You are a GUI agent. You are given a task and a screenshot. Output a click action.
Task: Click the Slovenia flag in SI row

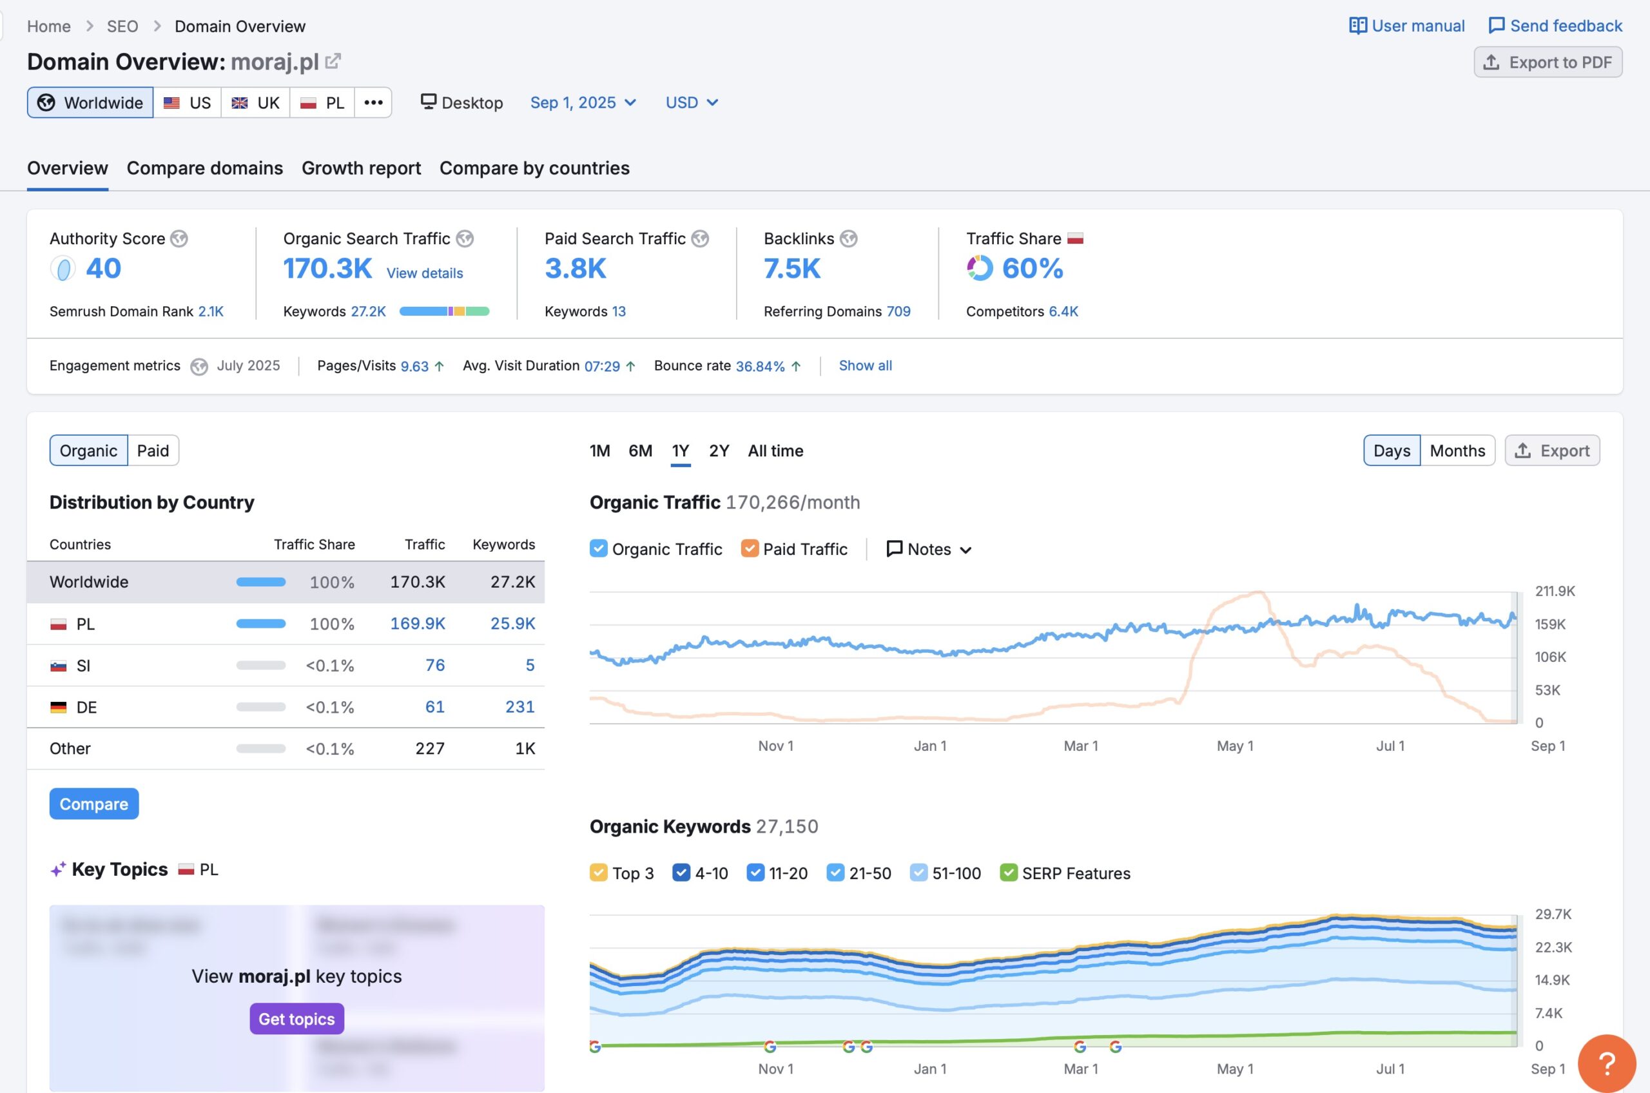59,666
